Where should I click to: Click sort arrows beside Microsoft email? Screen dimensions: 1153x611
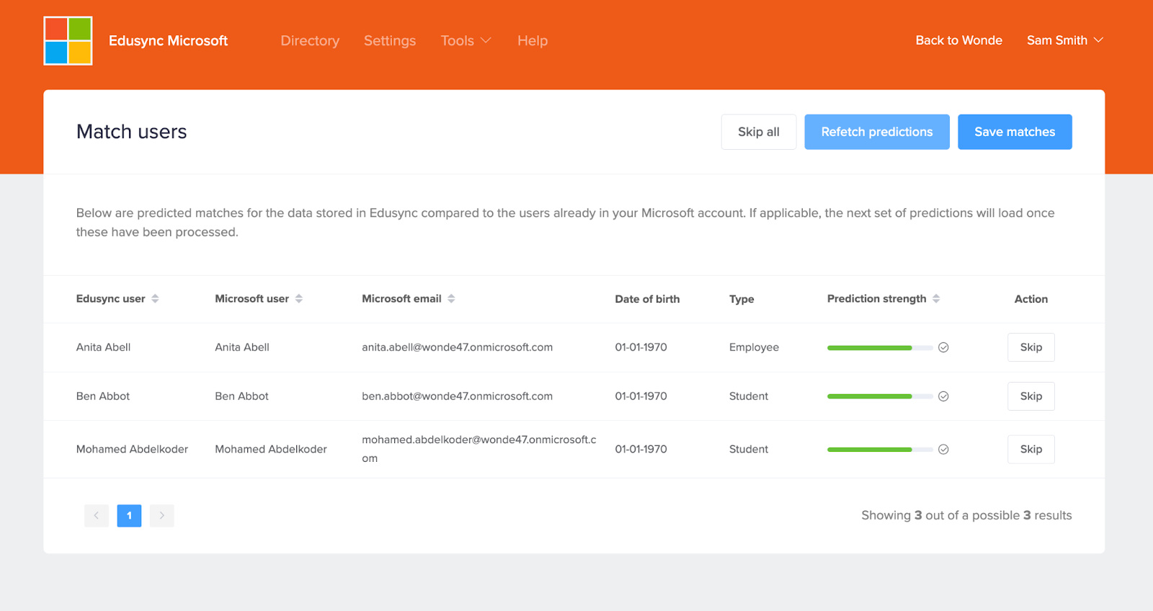pyautogui.click(x=451, y=298)
